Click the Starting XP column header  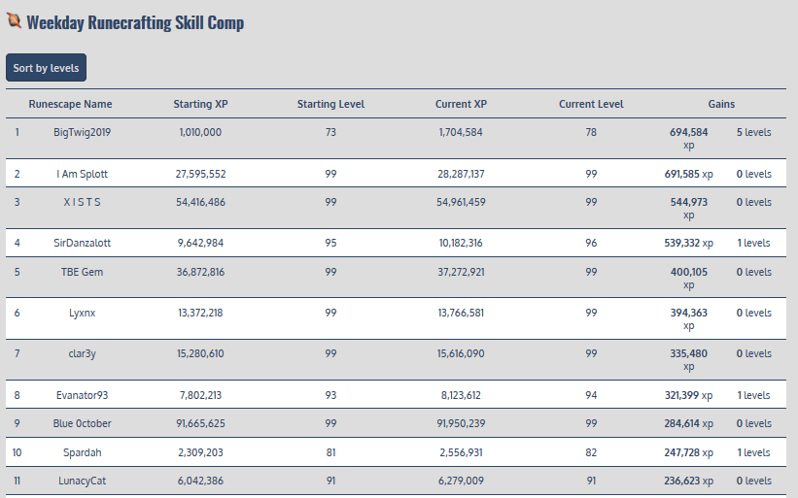coord(200,104)
